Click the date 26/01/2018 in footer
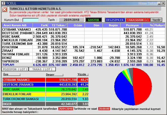The image size is (167, 115). point(66,109)
